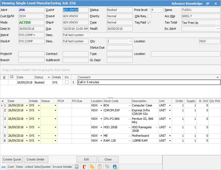Click the note icon in the comment grid header

tap(11, 77)
